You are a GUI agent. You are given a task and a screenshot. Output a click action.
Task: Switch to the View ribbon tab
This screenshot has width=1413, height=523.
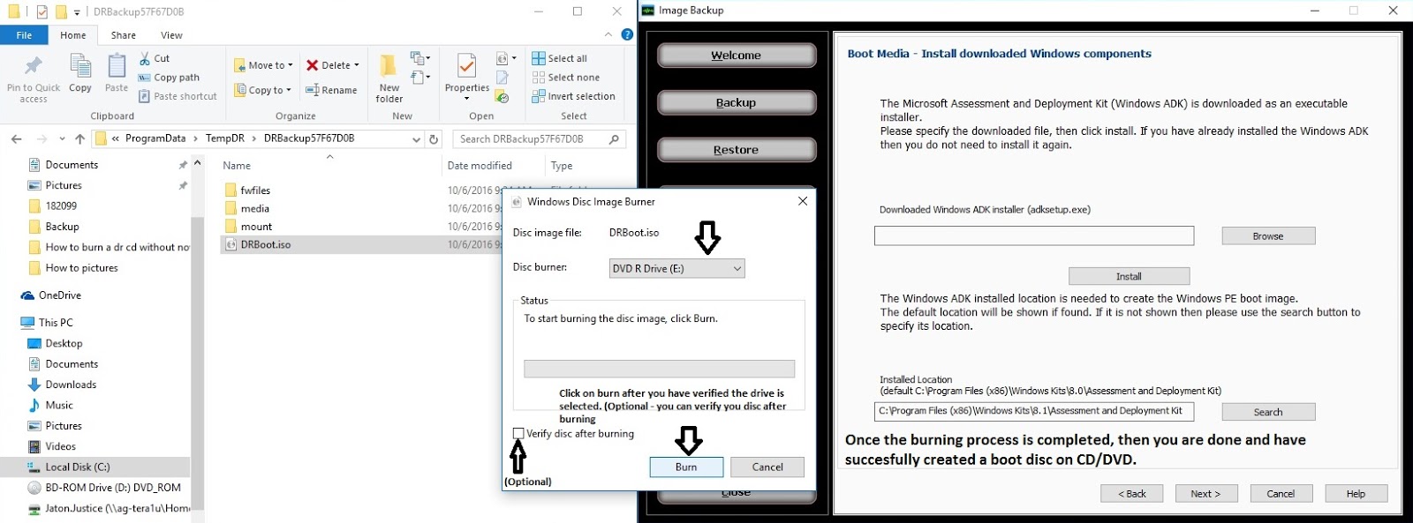click(171, 35)
